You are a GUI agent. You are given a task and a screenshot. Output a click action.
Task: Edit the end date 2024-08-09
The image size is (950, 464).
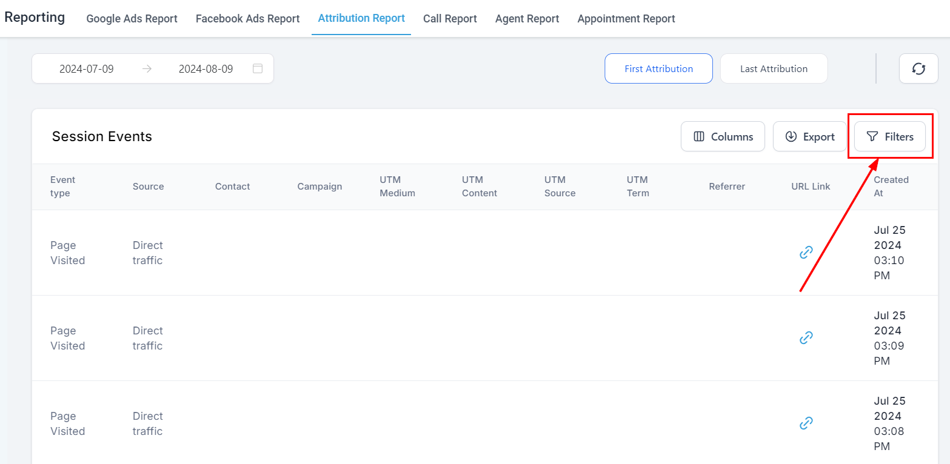pos(206,68)
